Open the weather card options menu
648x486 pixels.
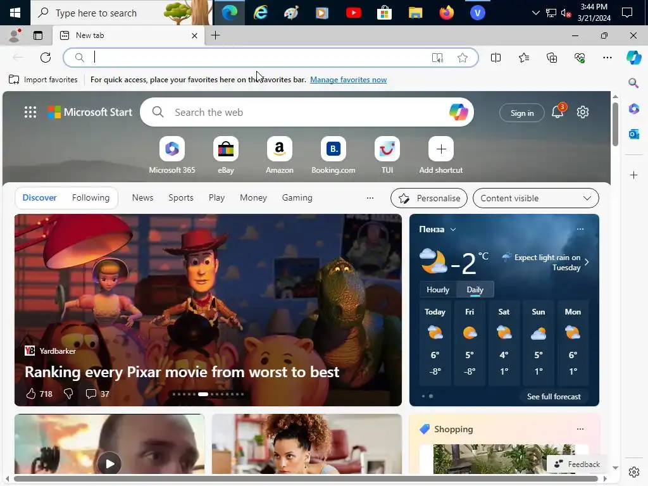pos(580,229)
